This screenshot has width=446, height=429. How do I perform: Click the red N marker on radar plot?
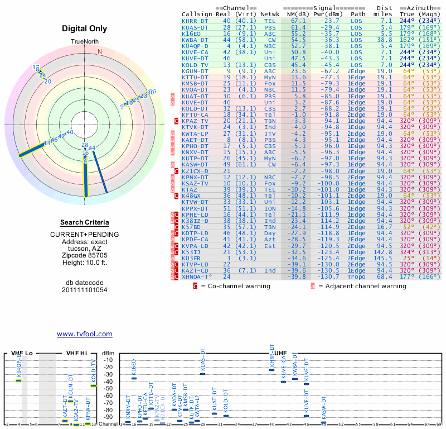coord(100,51)
